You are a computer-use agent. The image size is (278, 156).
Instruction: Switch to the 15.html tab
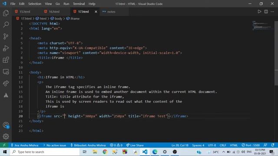[x=24, y=12]
